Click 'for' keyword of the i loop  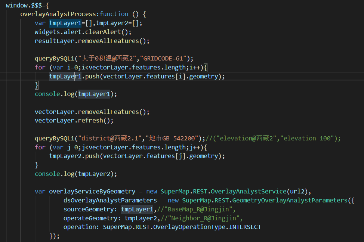[x=40, y=68]
